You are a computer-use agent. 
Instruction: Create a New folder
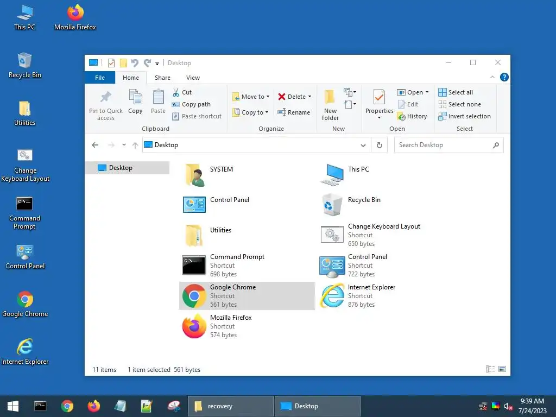330,105
